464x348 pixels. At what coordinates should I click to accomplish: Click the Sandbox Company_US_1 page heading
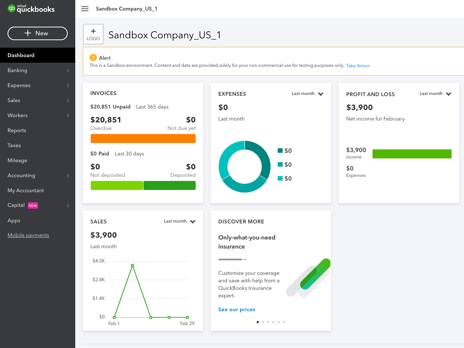point(165,35)
